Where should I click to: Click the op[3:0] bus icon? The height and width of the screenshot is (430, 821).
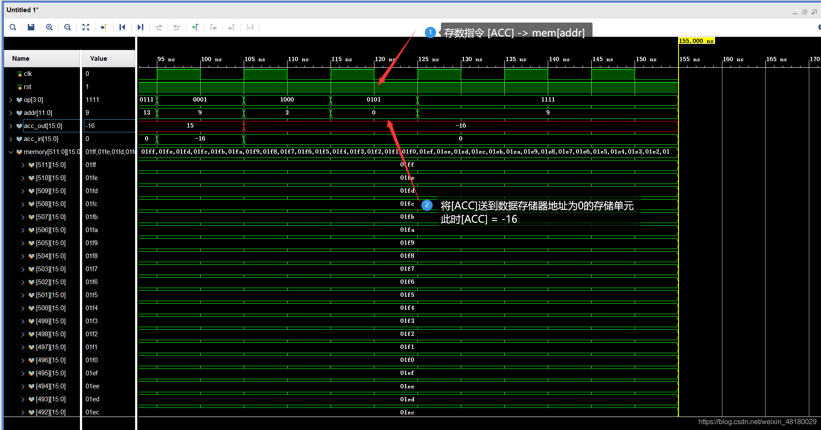pyautogui.click(x=20, y=100)
